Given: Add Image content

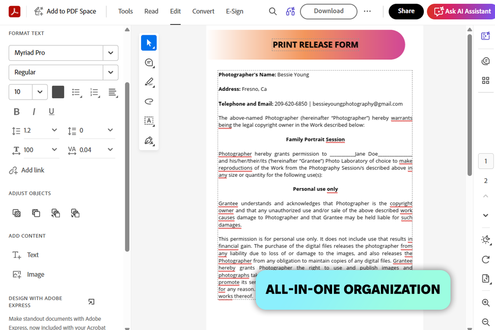Looking at the screenshot, I should [x=29, y=274].
